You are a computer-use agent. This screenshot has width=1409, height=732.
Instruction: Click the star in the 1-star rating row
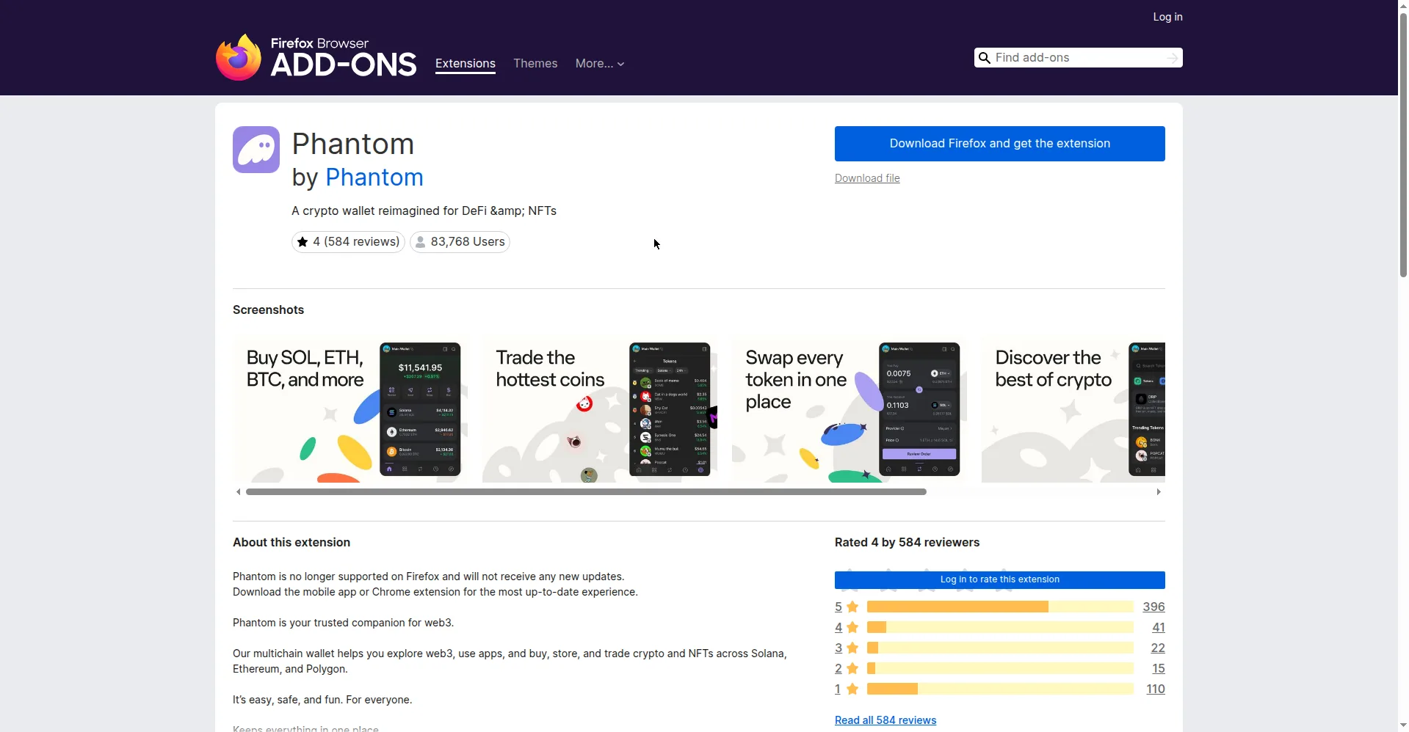(852, 689)
